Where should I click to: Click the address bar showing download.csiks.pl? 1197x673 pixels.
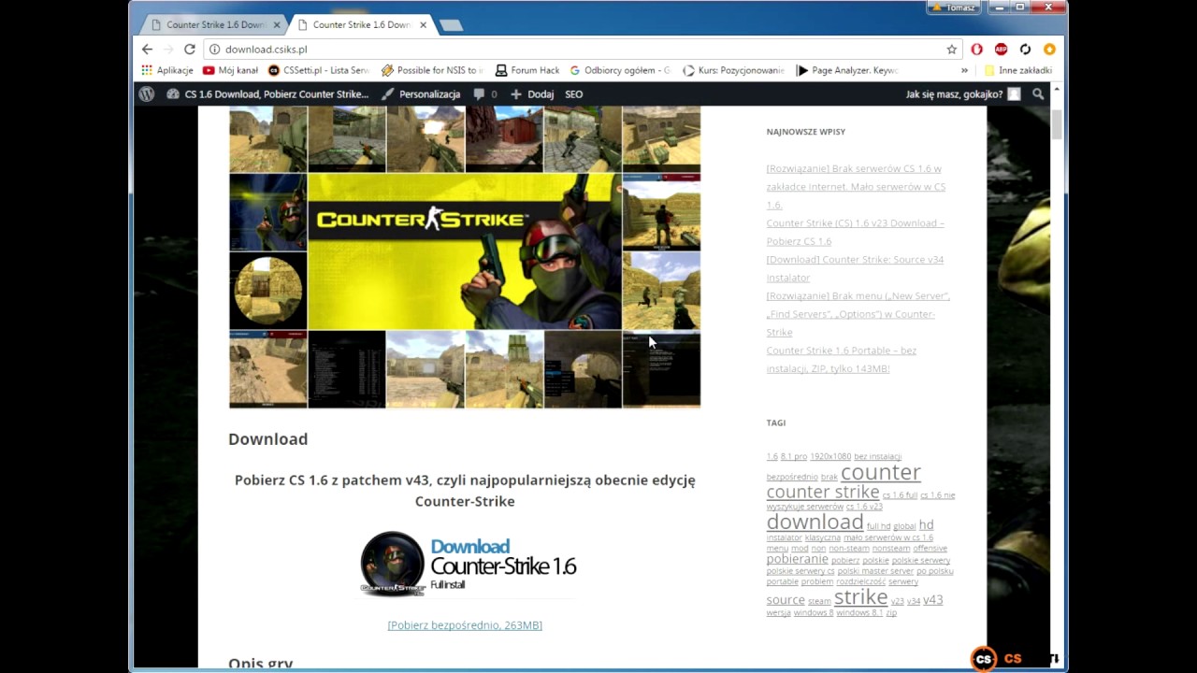click(580, 50)
